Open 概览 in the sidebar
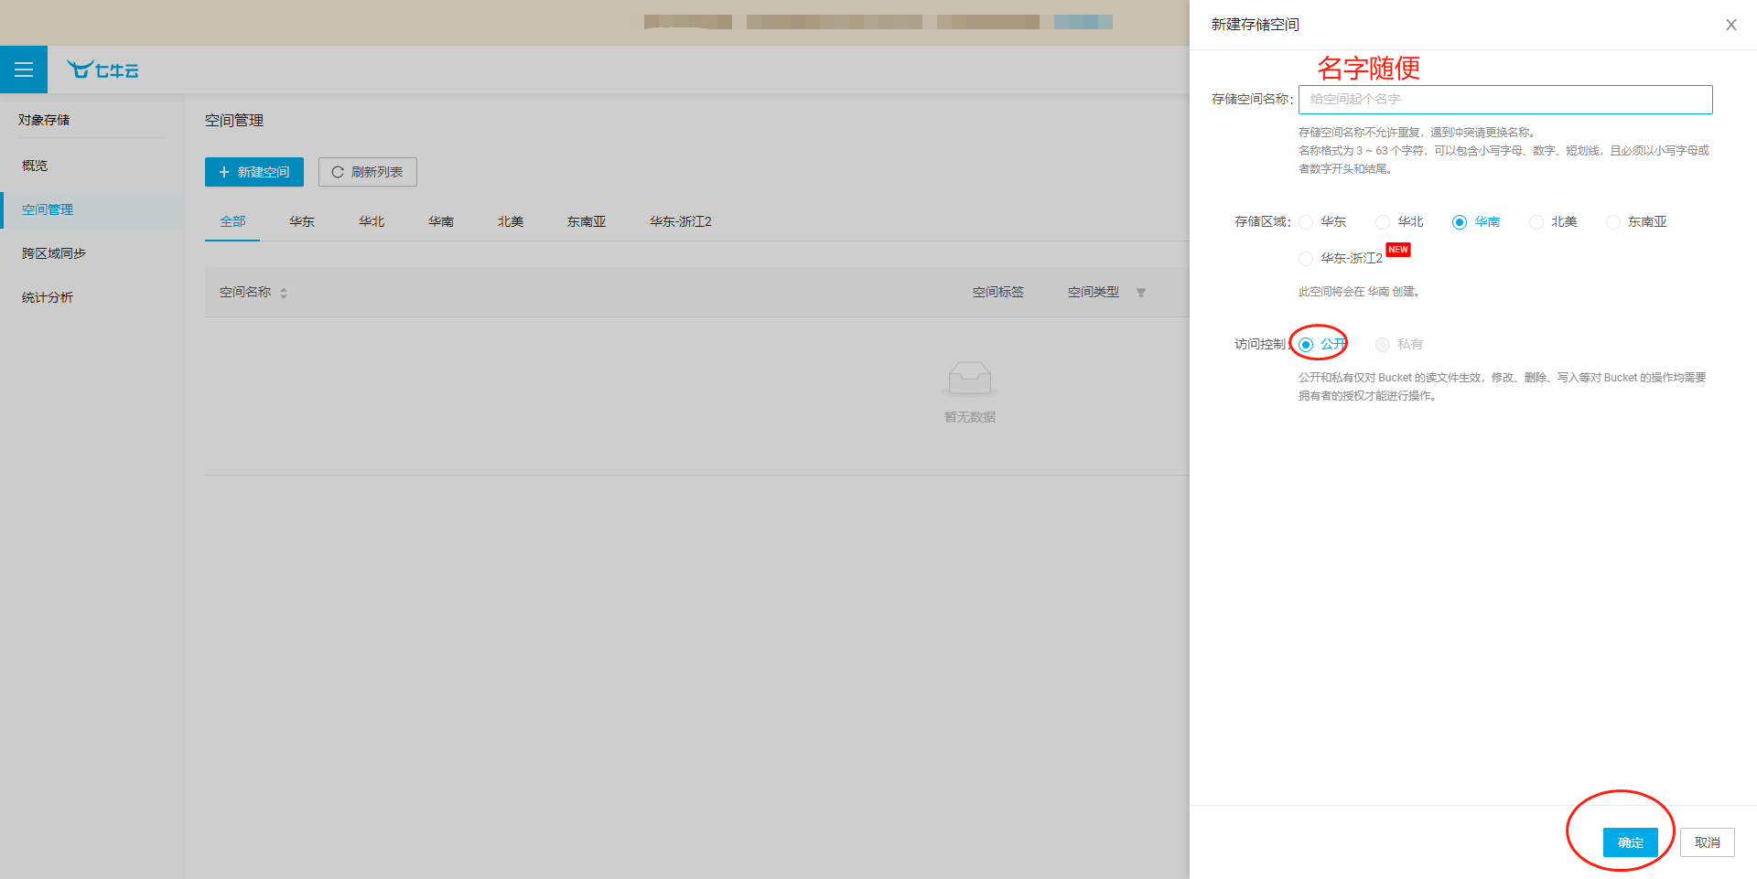The width and height of the screenshot is (1757, 879). coord(35,166)
